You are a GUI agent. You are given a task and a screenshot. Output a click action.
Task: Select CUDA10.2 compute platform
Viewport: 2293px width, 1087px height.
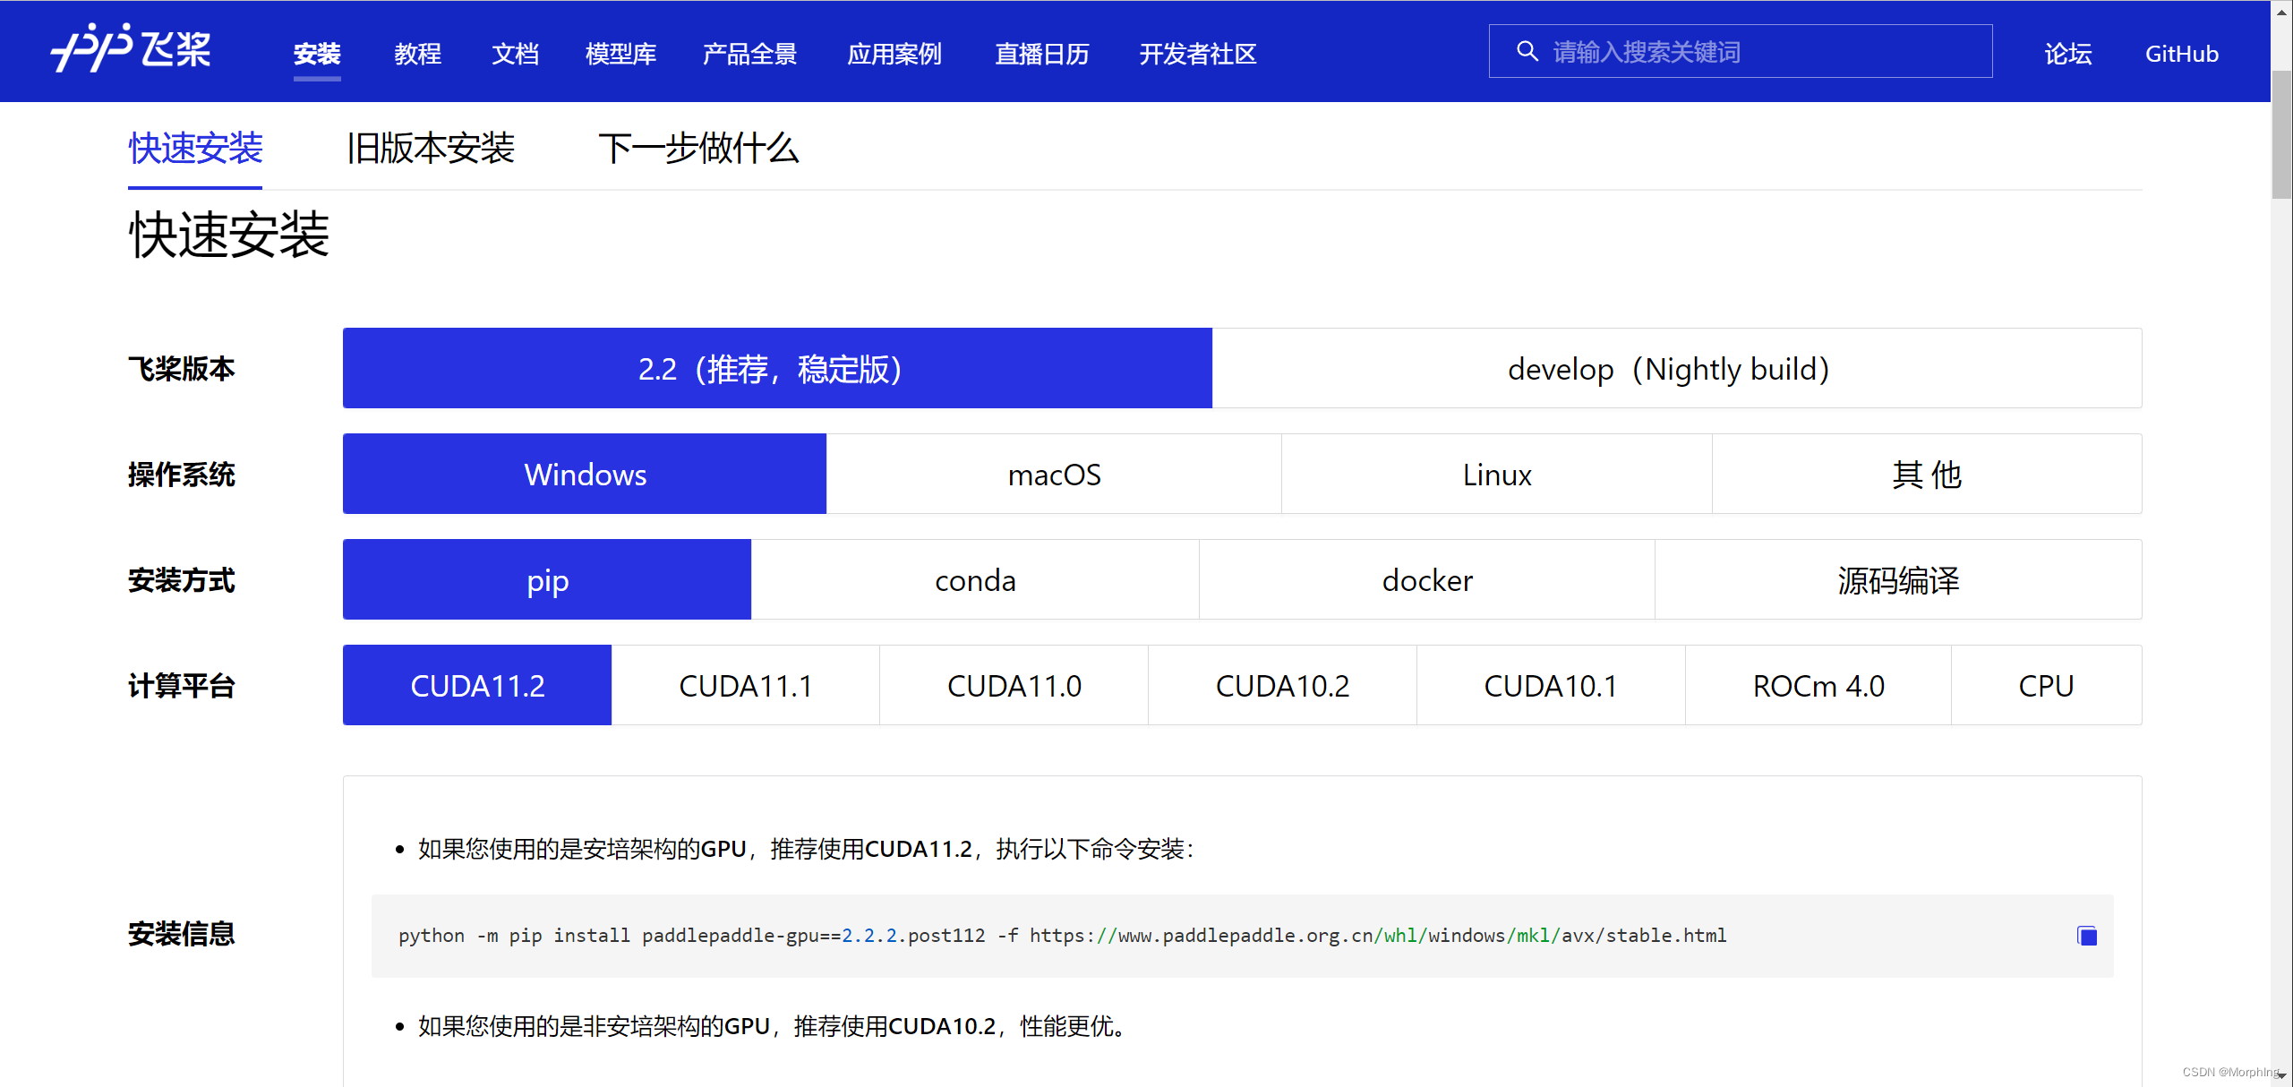pos(1281,686)
